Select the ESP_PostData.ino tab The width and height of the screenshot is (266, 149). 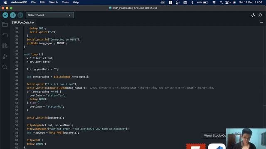[x=22, y=22]
